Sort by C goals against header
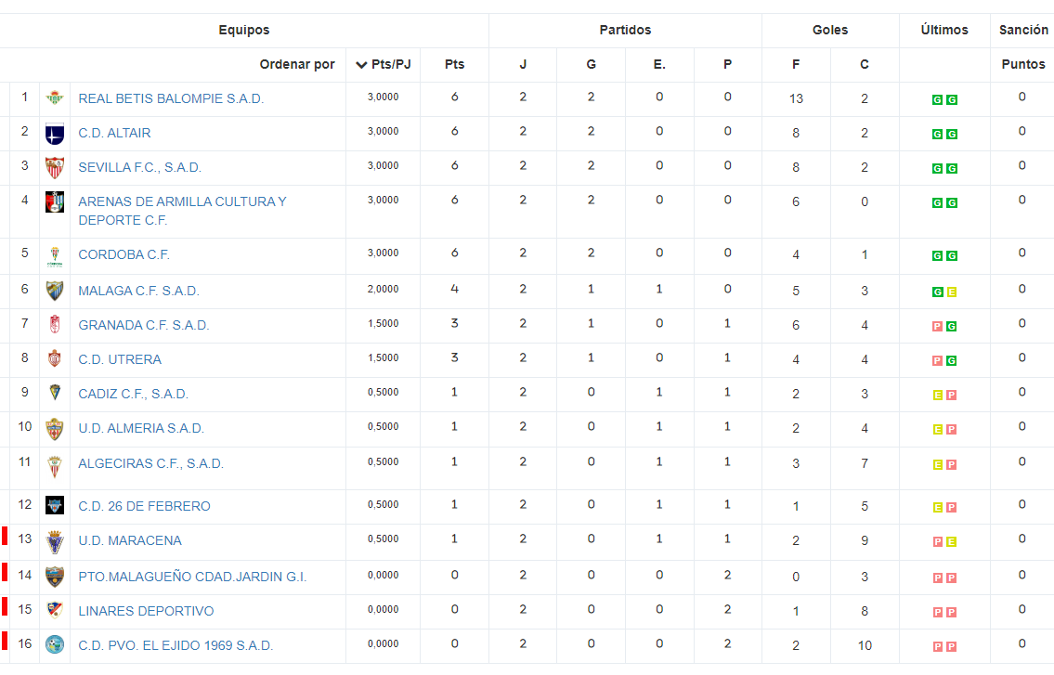1054x675 pixels. pos(865,65)
